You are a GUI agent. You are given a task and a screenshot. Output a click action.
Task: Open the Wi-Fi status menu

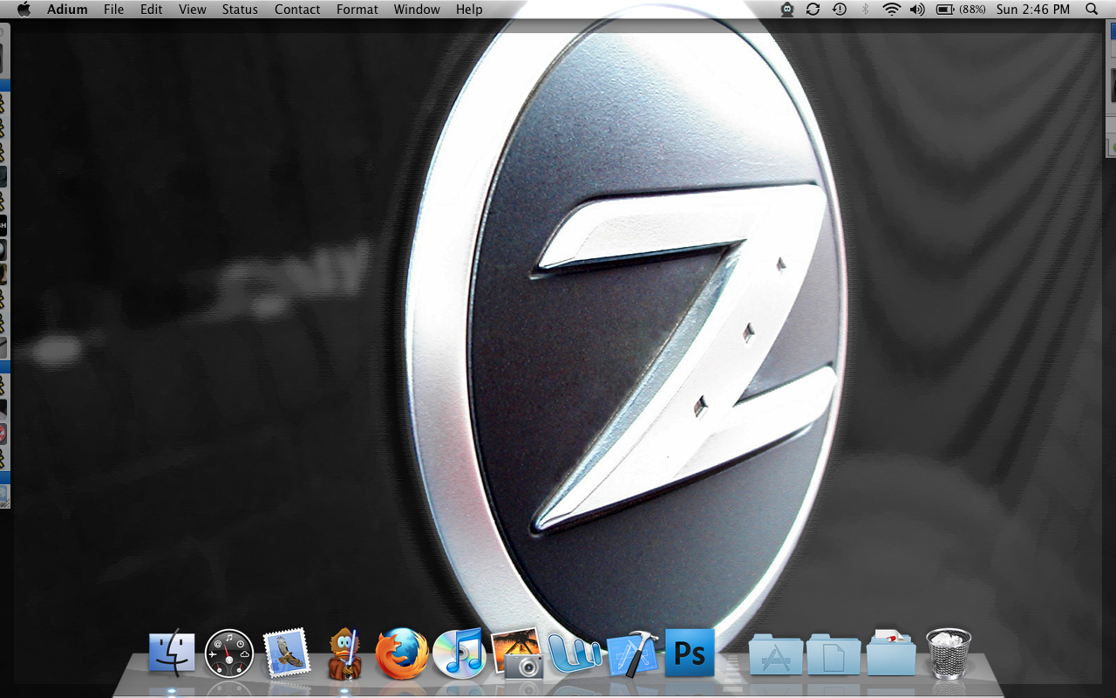[891, 10]
